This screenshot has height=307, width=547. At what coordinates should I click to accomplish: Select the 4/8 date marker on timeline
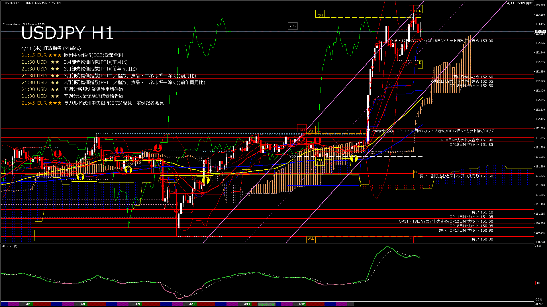(83, 304)
